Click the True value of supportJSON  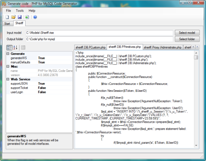pyautogui.click(x=42, y=83)
